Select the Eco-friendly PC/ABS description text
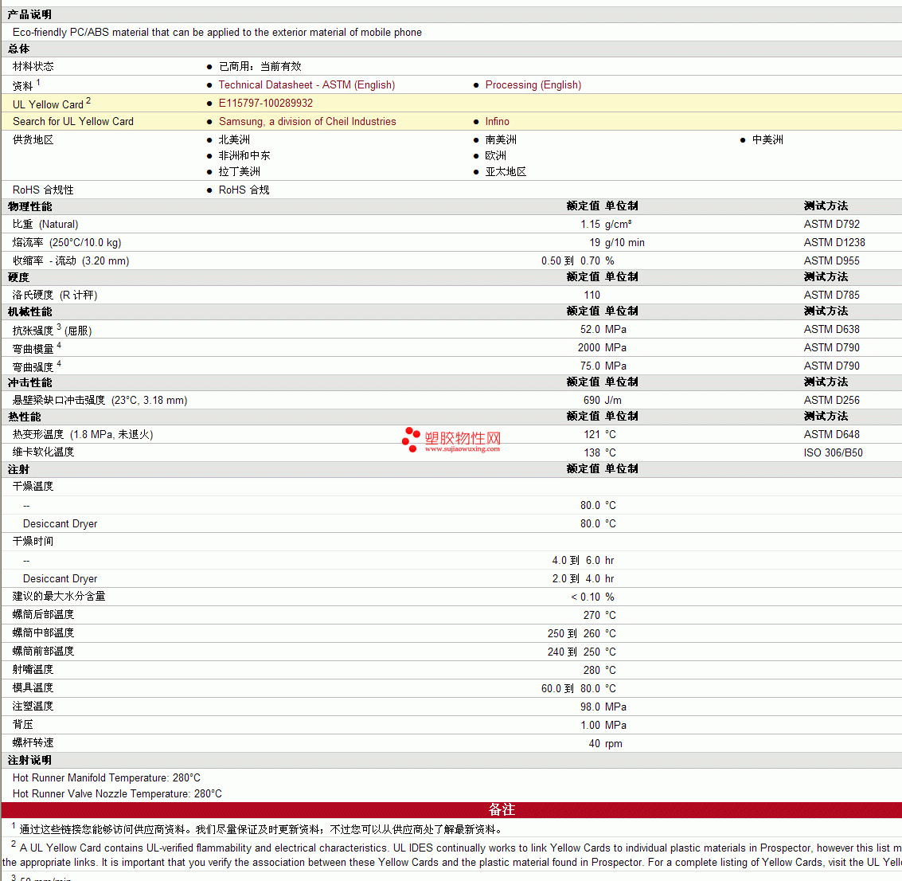Viewport: 902px width, 881px height. [217, 32]
